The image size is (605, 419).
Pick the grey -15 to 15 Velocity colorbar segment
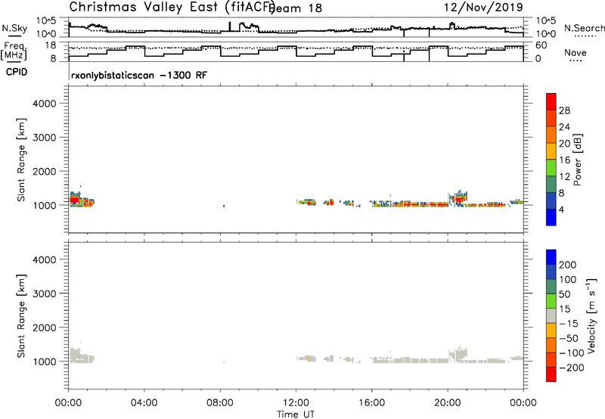click(x=551, y=315)
